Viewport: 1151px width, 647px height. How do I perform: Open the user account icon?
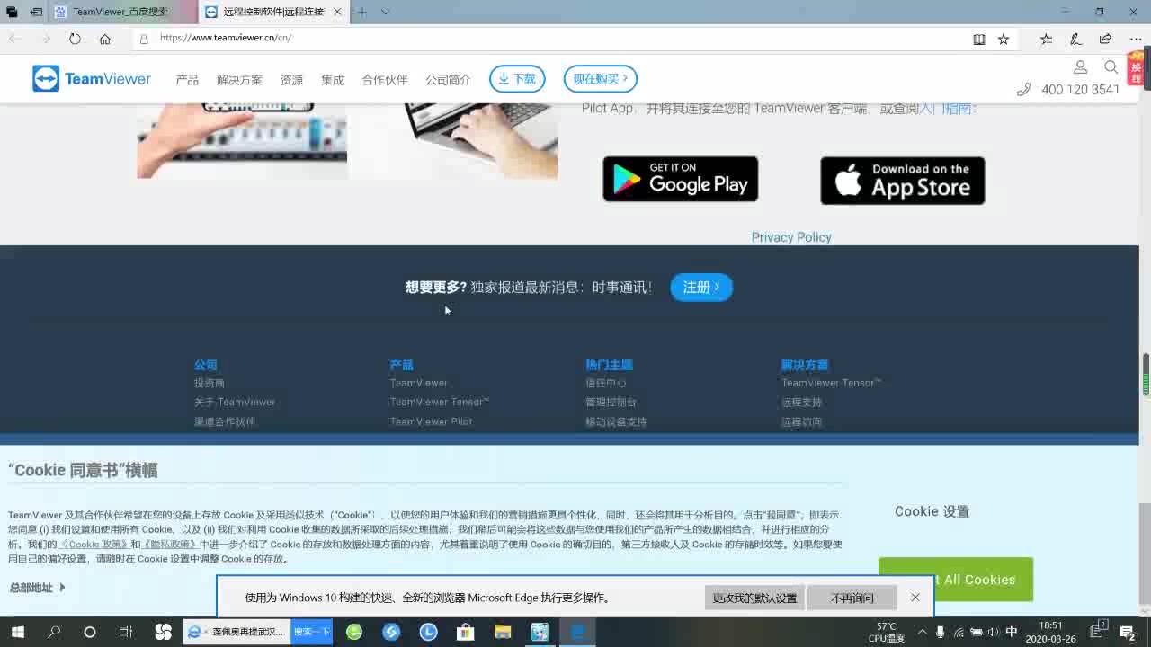pos(1081,67)
